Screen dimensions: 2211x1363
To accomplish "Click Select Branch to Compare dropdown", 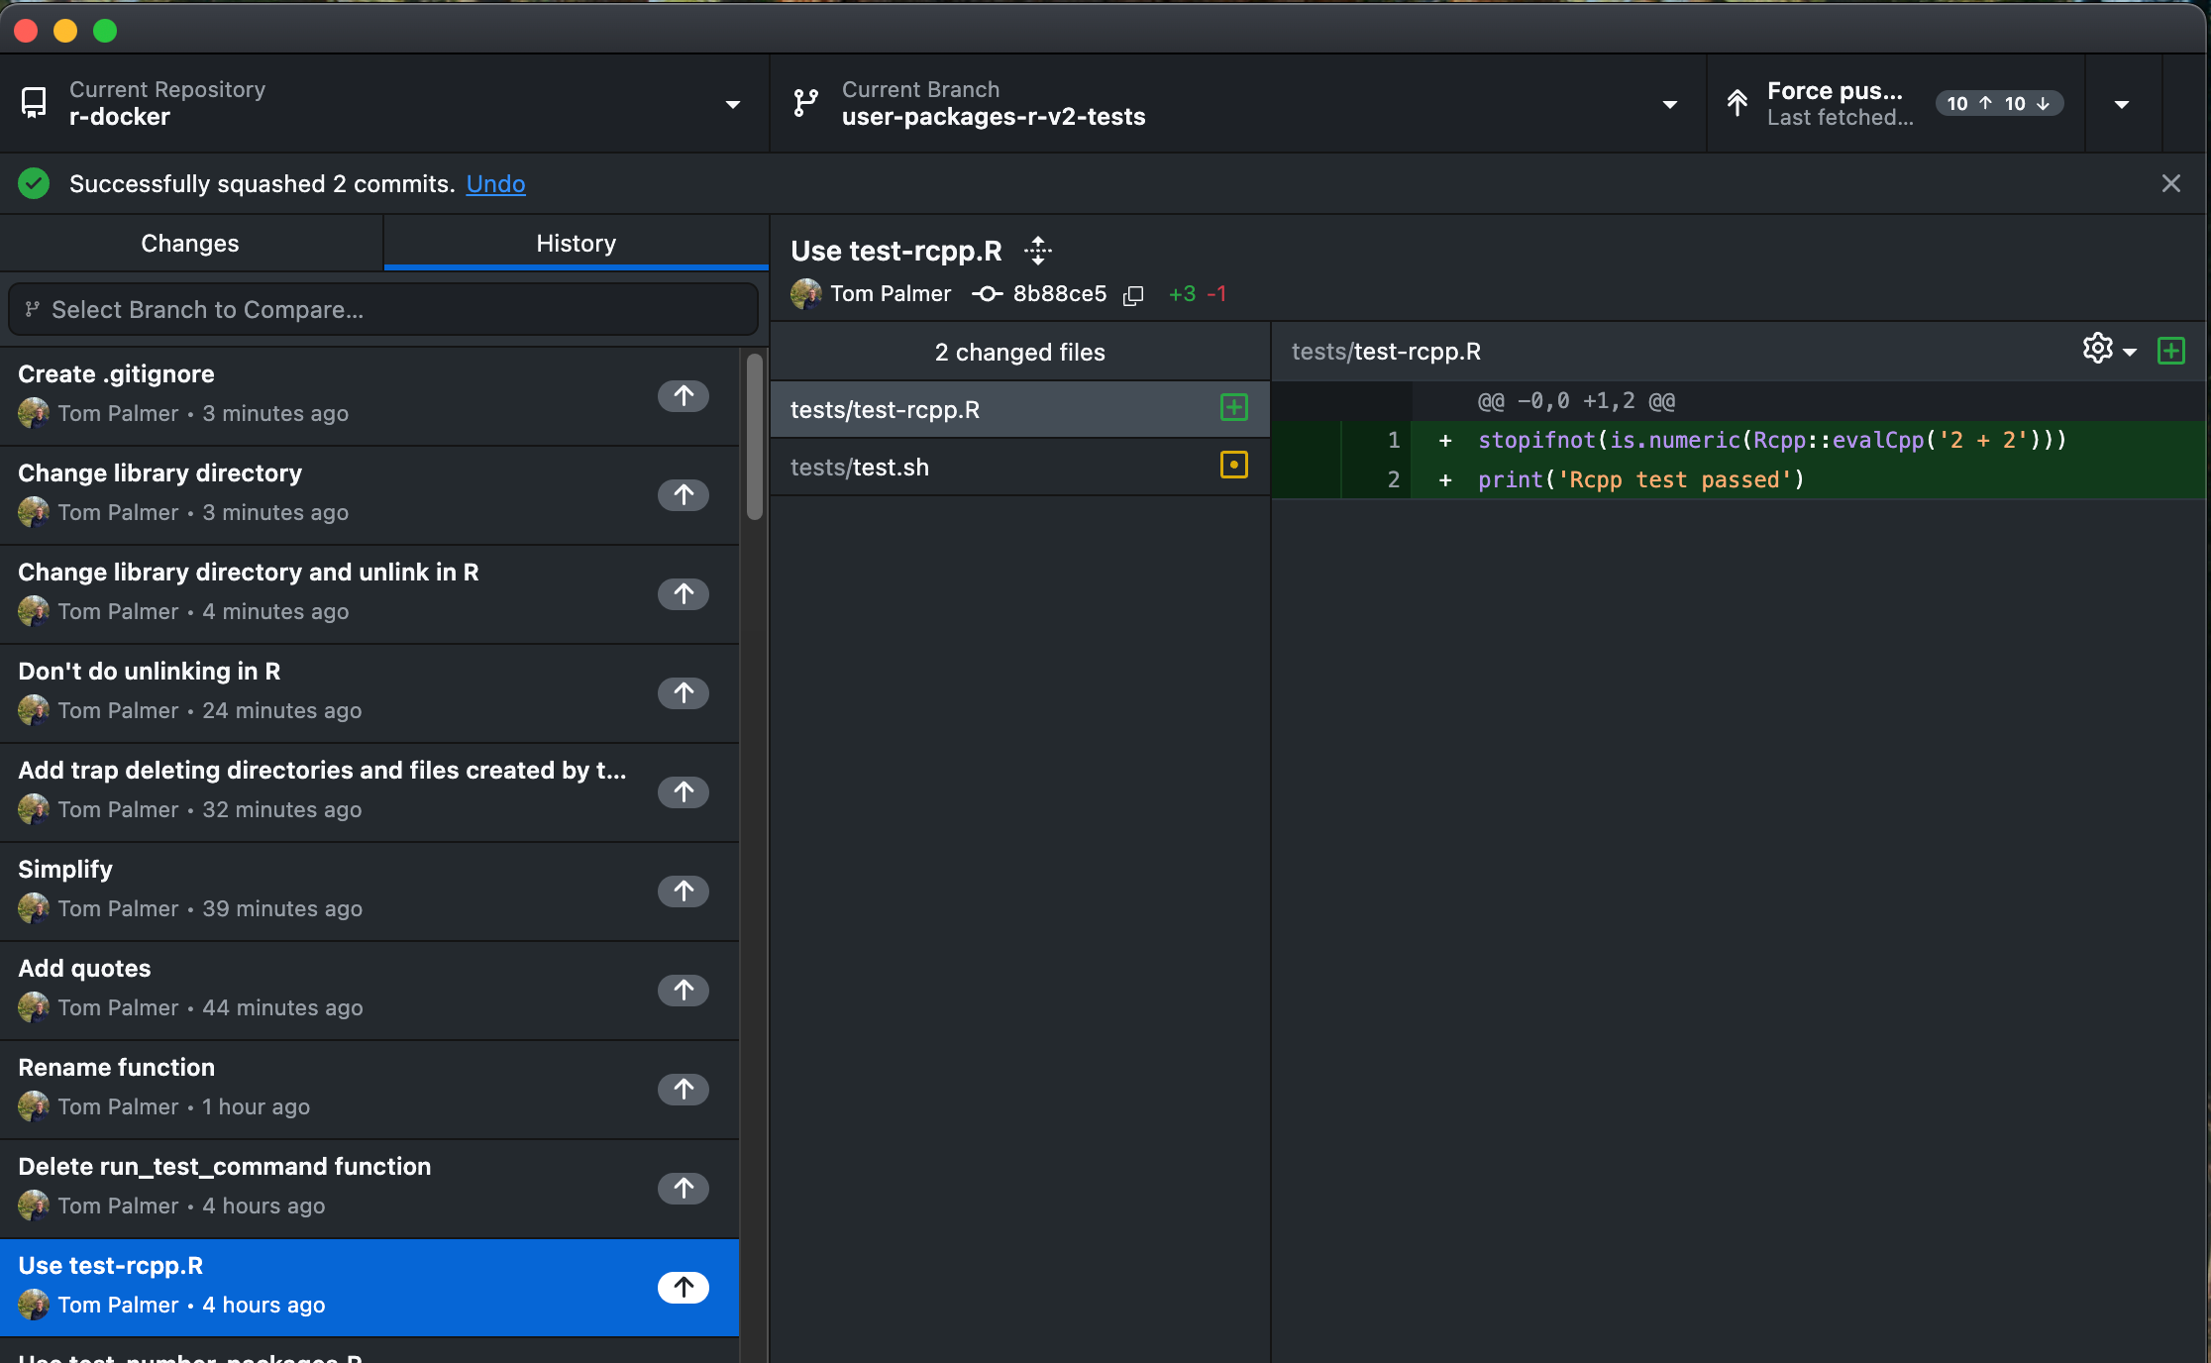I will tap(380, 310).
